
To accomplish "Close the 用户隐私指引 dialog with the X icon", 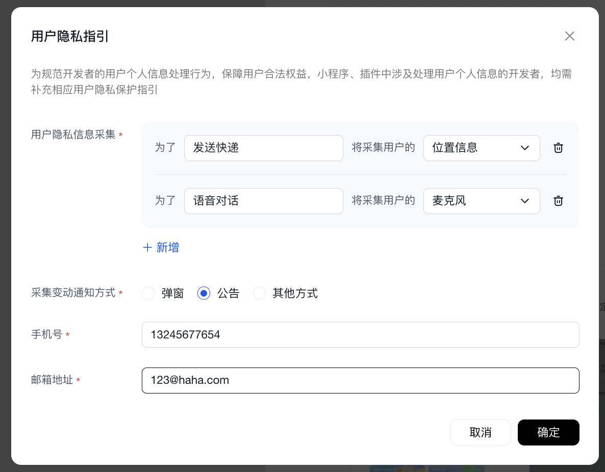I will pos(569,36).
